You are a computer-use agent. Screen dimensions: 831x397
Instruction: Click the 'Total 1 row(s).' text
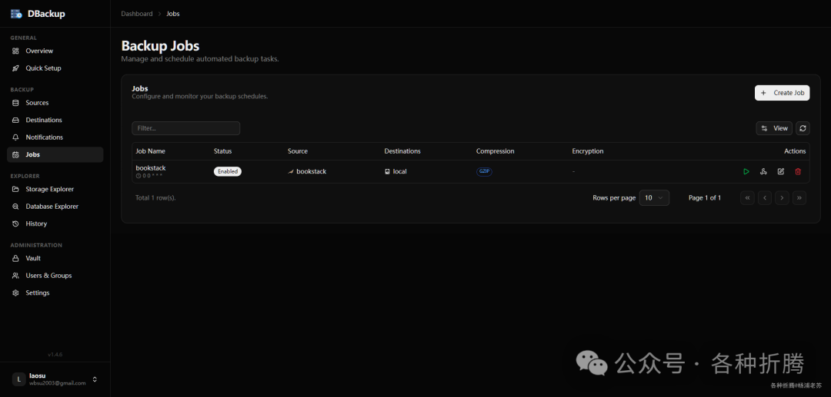(x=155, y=197)
